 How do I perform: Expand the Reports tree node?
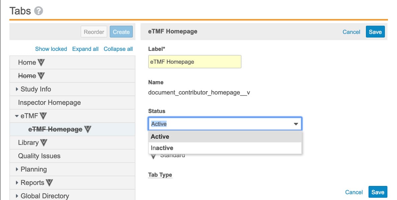(x=17, y=183)
